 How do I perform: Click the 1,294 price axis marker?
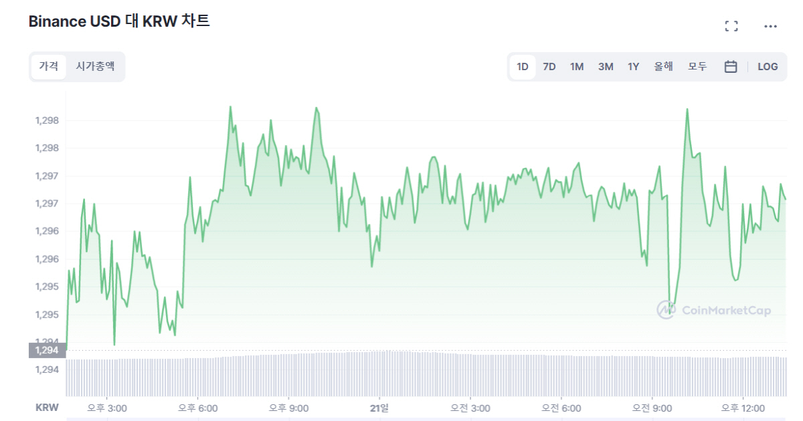[47, 349]
